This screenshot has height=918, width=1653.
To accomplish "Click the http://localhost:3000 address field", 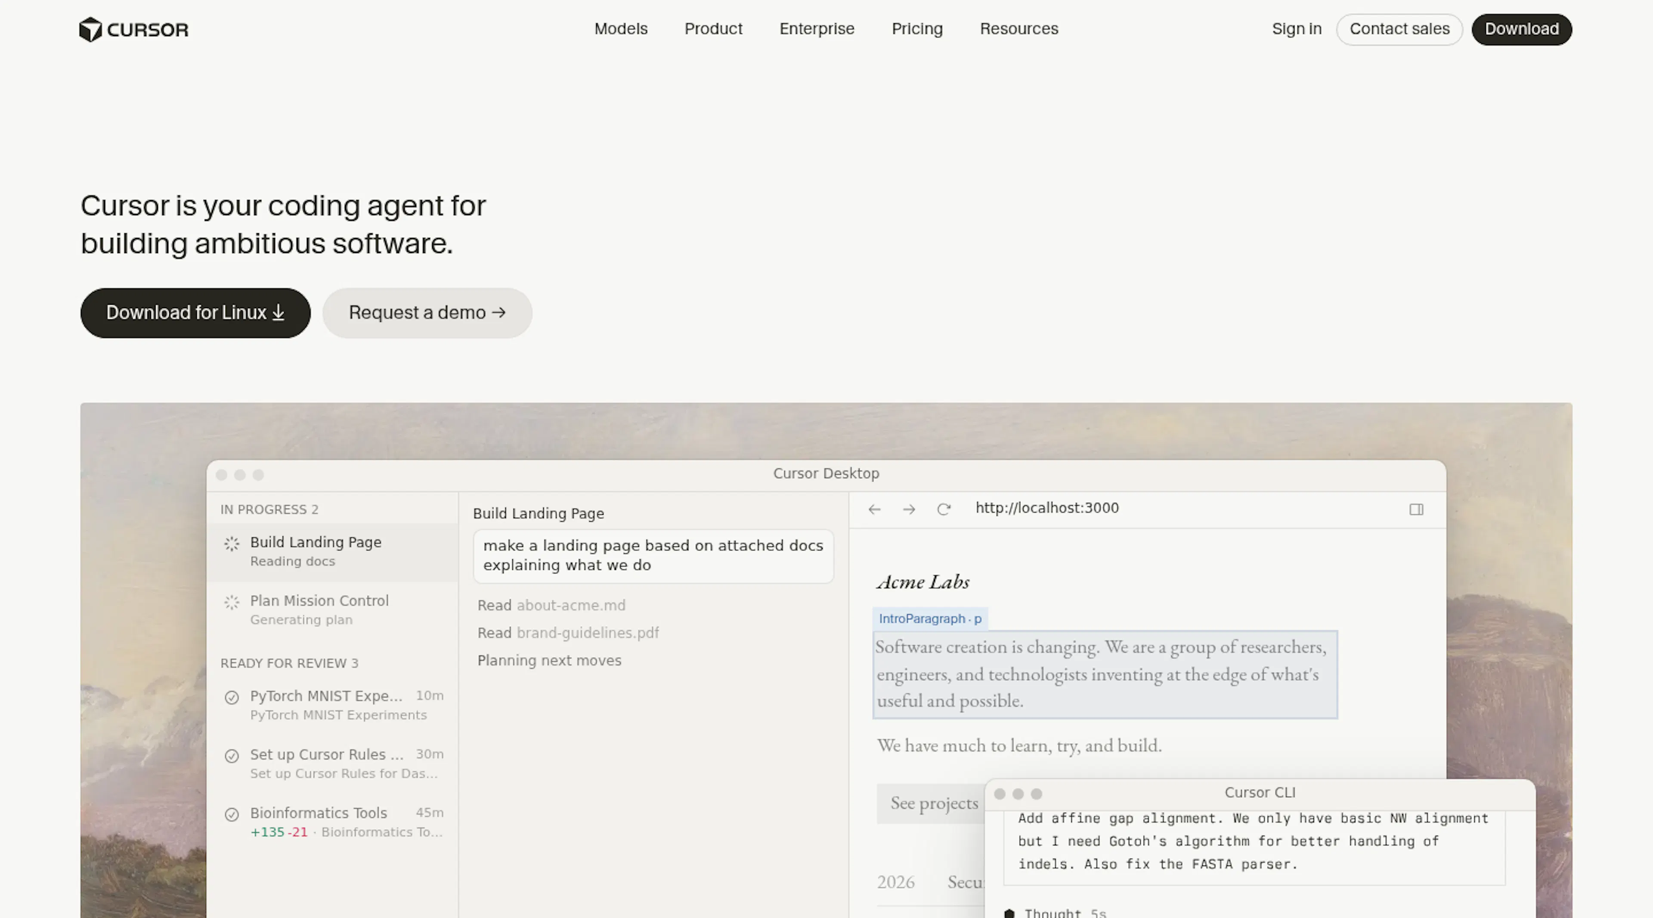I will click(1046, 508).
